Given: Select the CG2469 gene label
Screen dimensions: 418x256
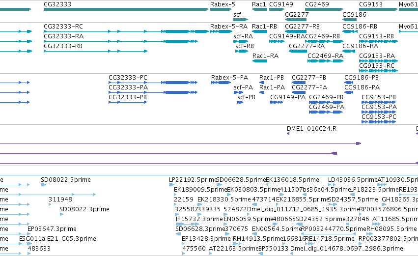Looking at the screenshot, I should pos(317,4).
